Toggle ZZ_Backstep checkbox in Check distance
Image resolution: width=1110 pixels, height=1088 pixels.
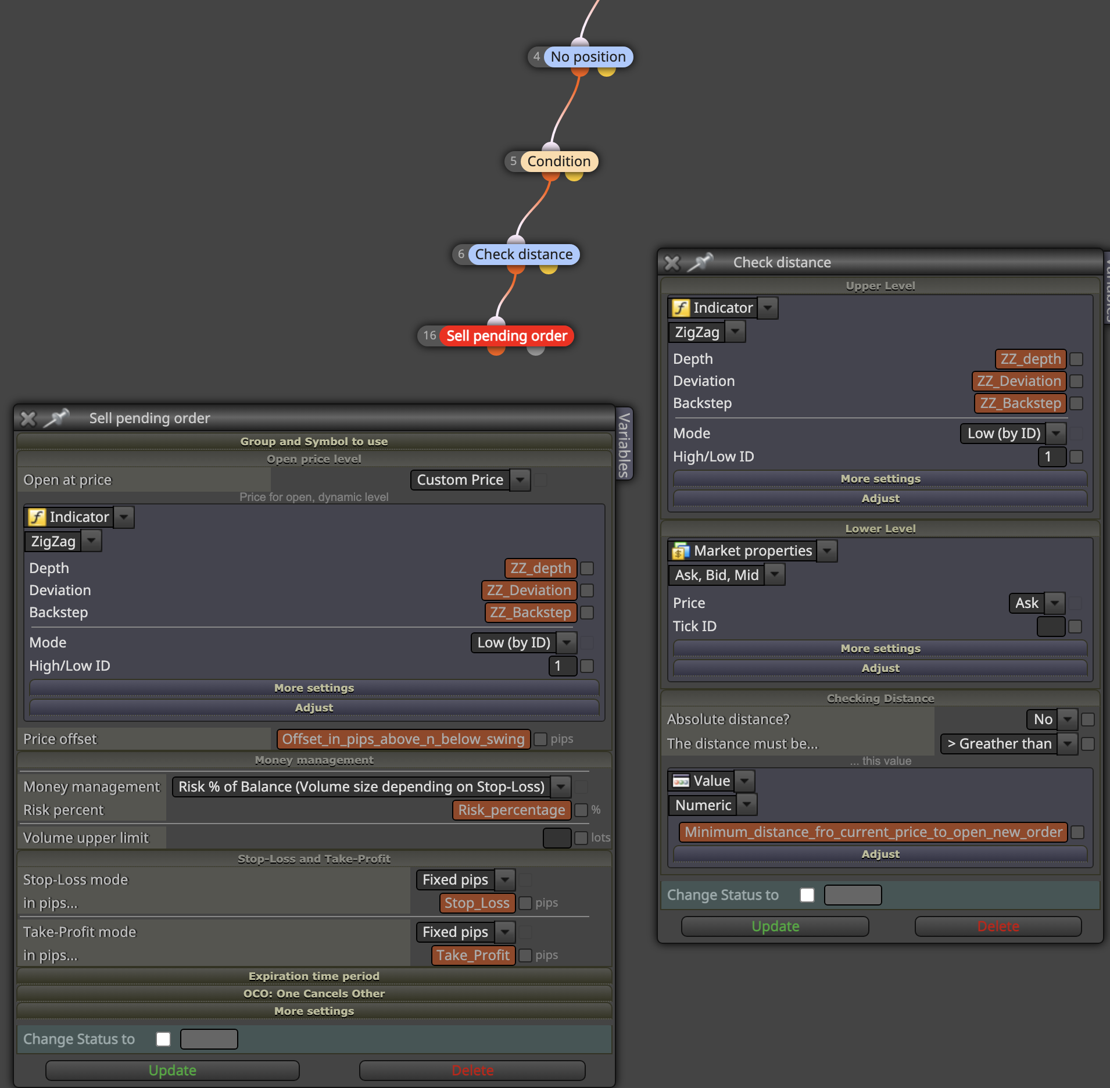(1076, 403)
